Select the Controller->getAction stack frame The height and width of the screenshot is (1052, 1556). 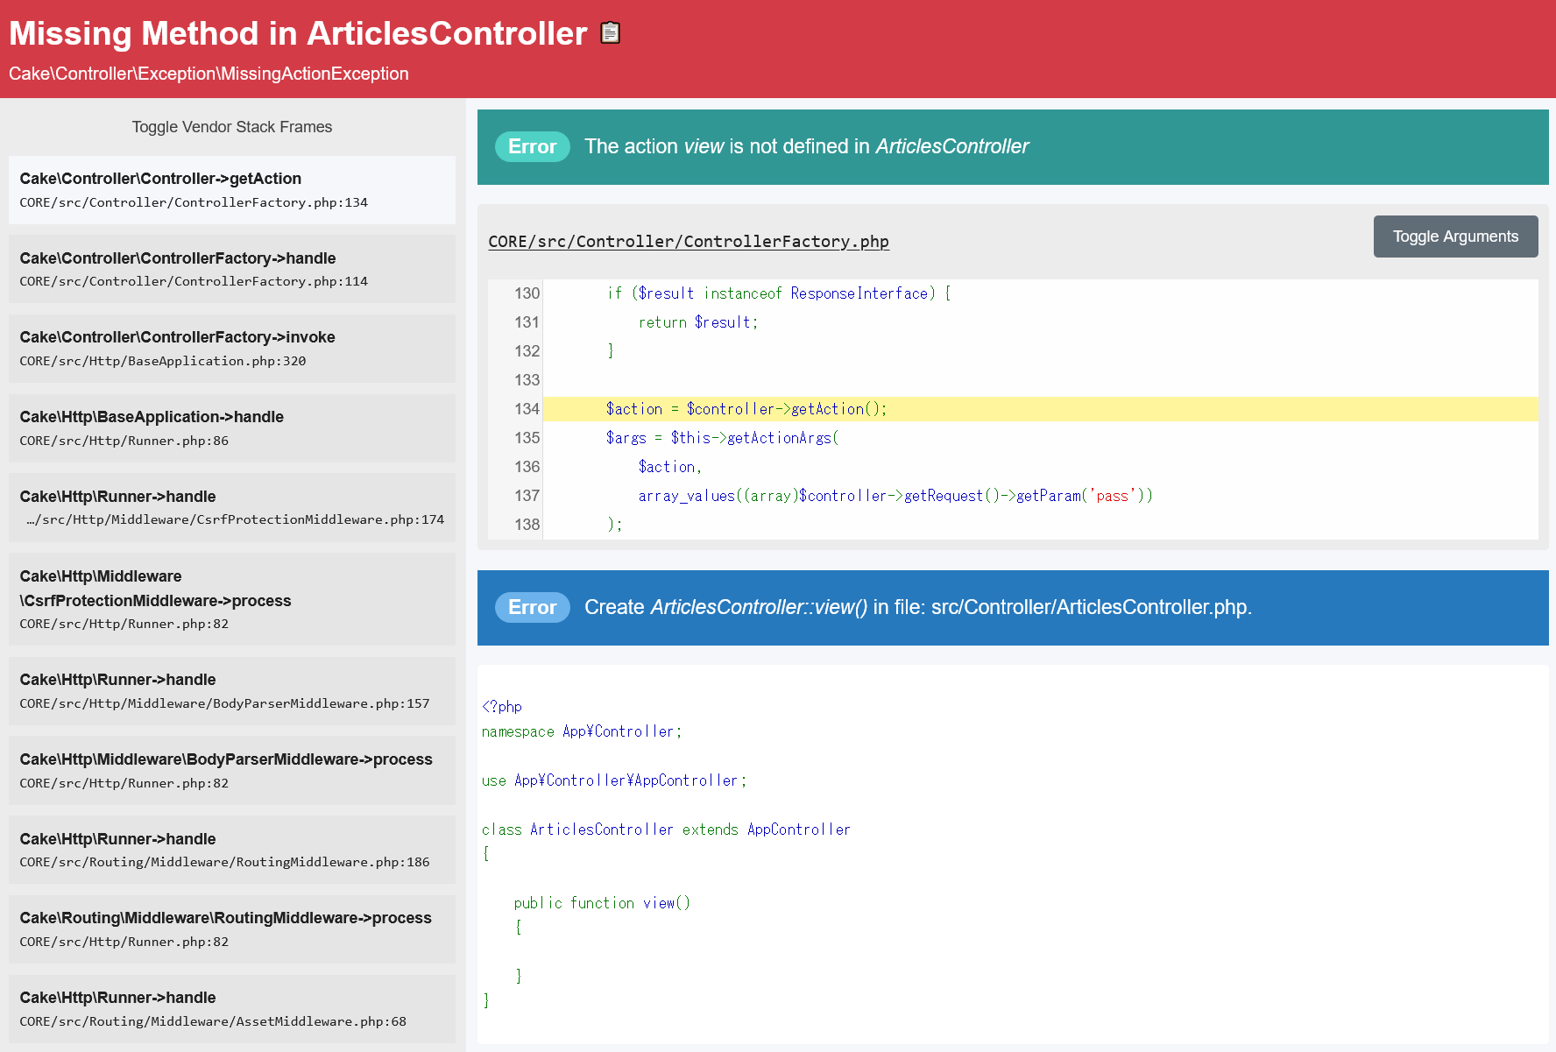coord(231,190)
